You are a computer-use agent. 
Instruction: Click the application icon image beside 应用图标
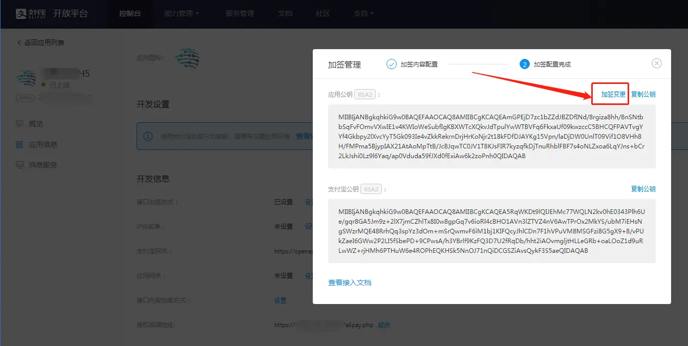[x=187, y=59]
